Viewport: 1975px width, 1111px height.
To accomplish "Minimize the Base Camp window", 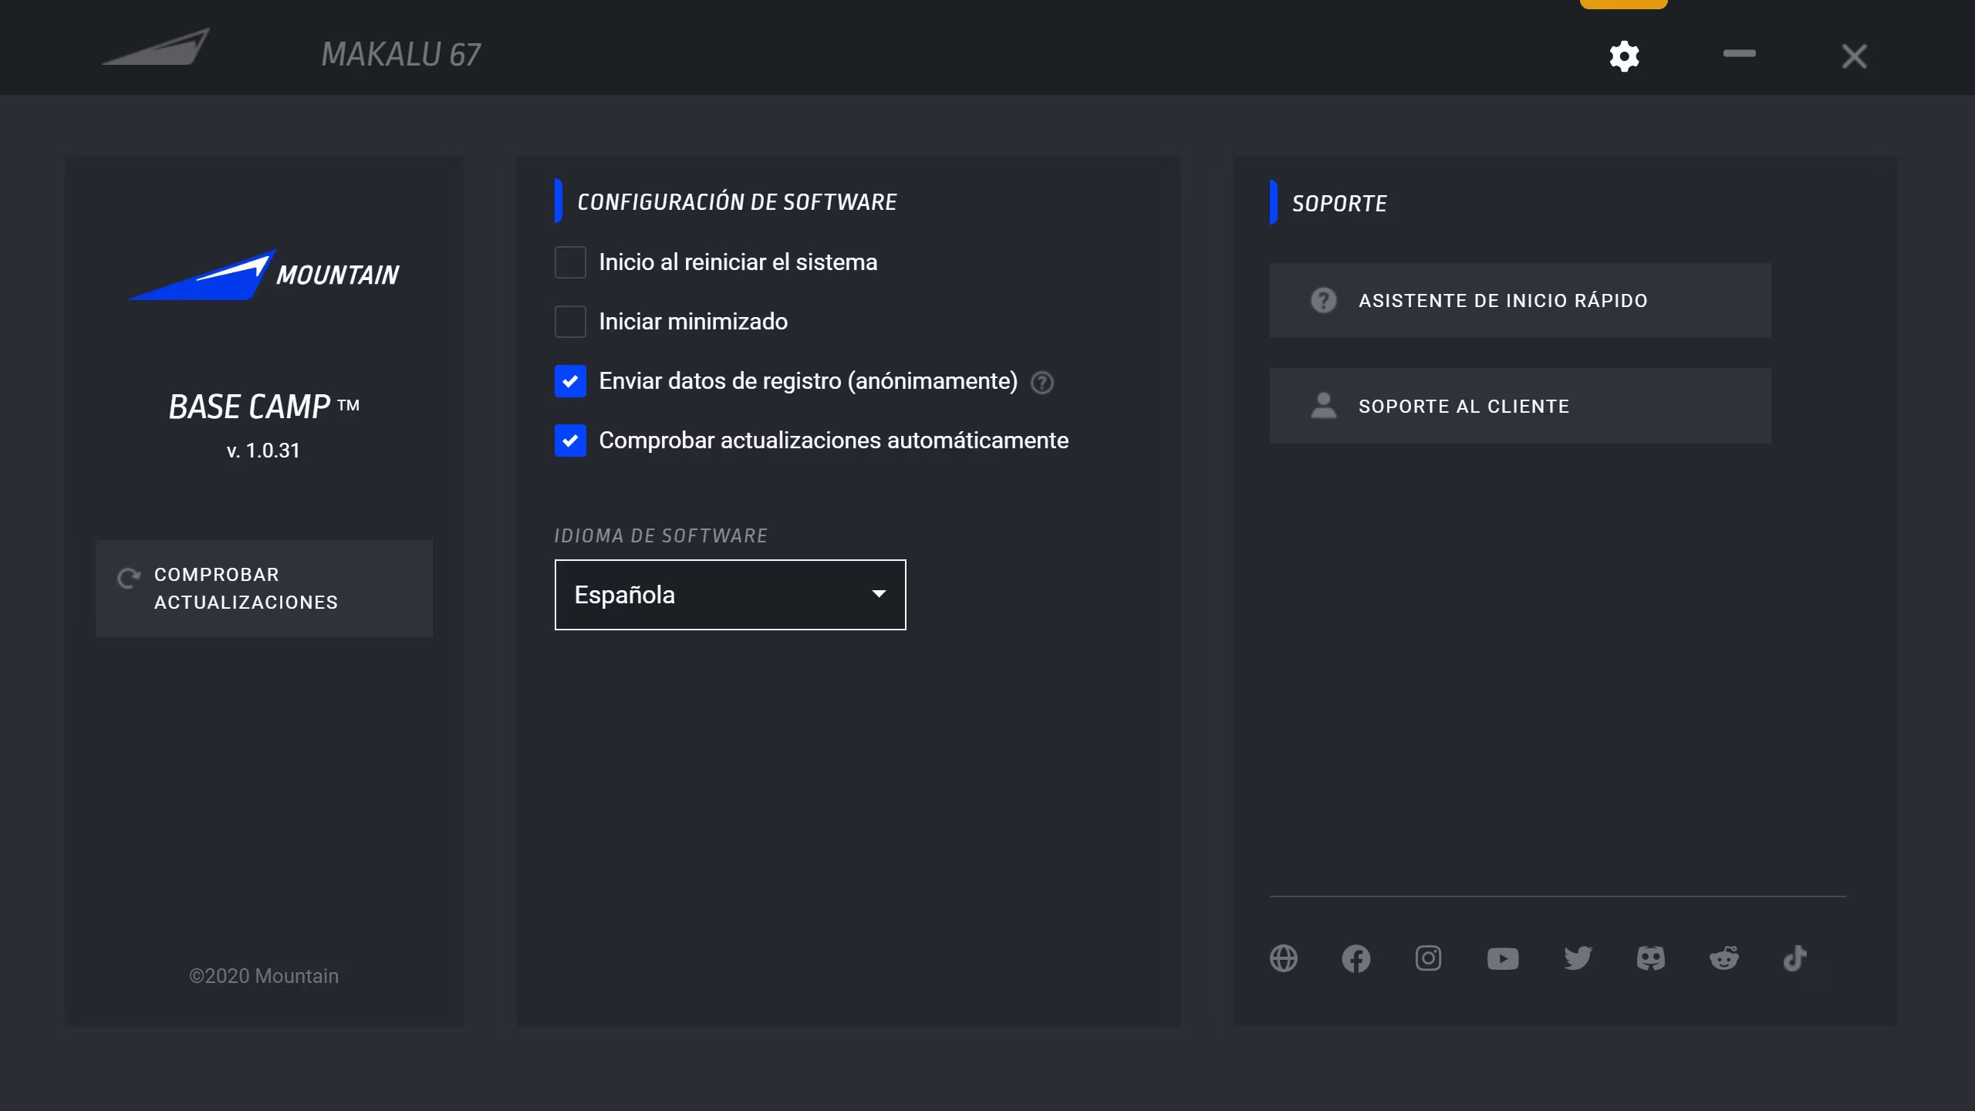I will pyautogui.click(x=1739, y=54).
